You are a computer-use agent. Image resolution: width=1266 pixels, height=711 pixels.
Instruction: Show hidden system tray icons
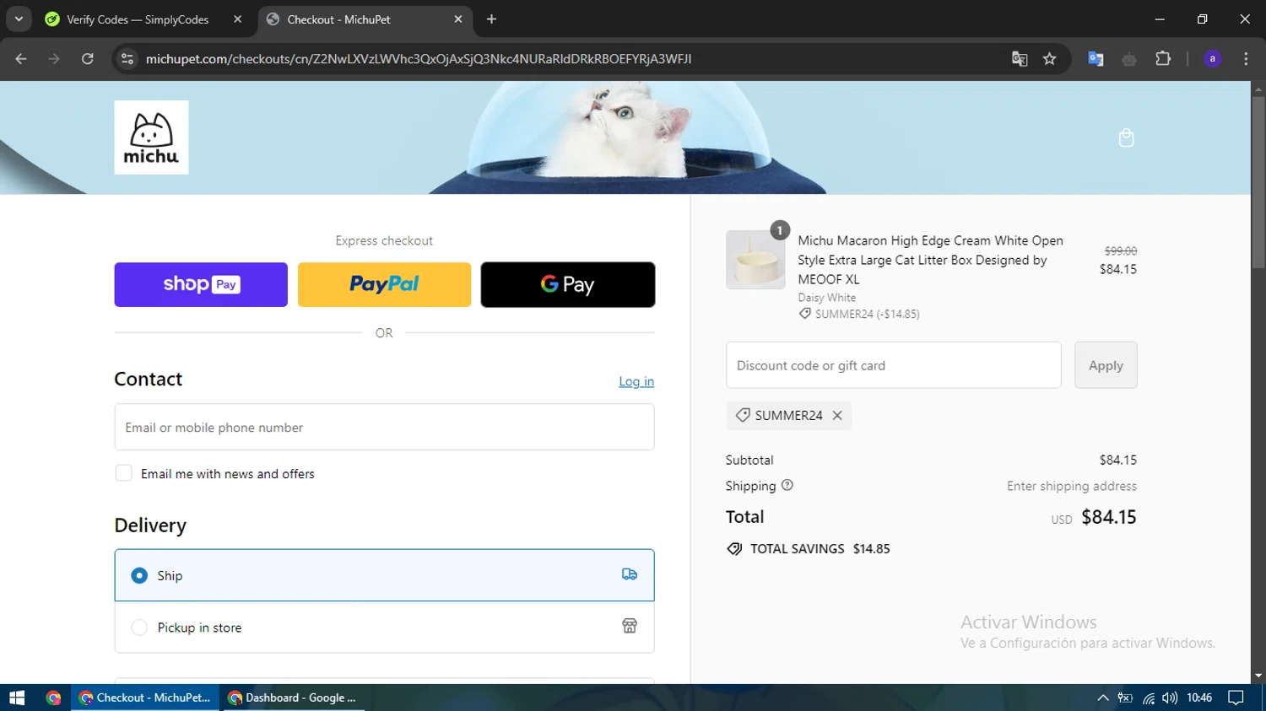[1102, 698]
